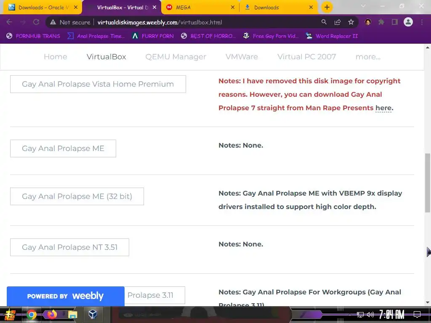Share this page via address bar icon
The height and width of the screenshot is (323, 431).
[x=338, y=22]
